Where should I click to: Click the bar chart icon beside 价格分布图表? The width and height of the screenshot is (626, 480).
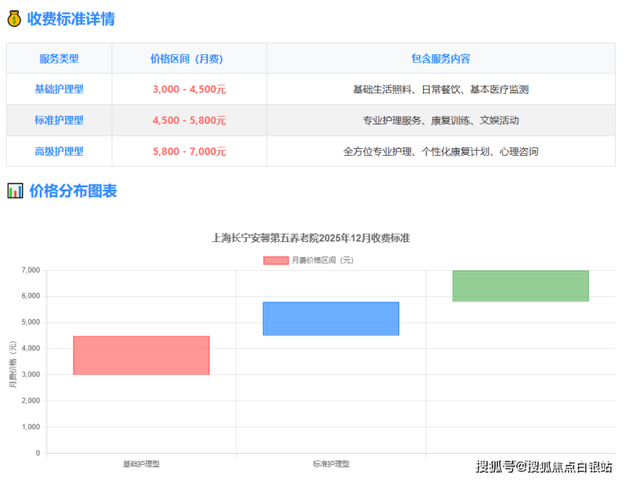14,190
